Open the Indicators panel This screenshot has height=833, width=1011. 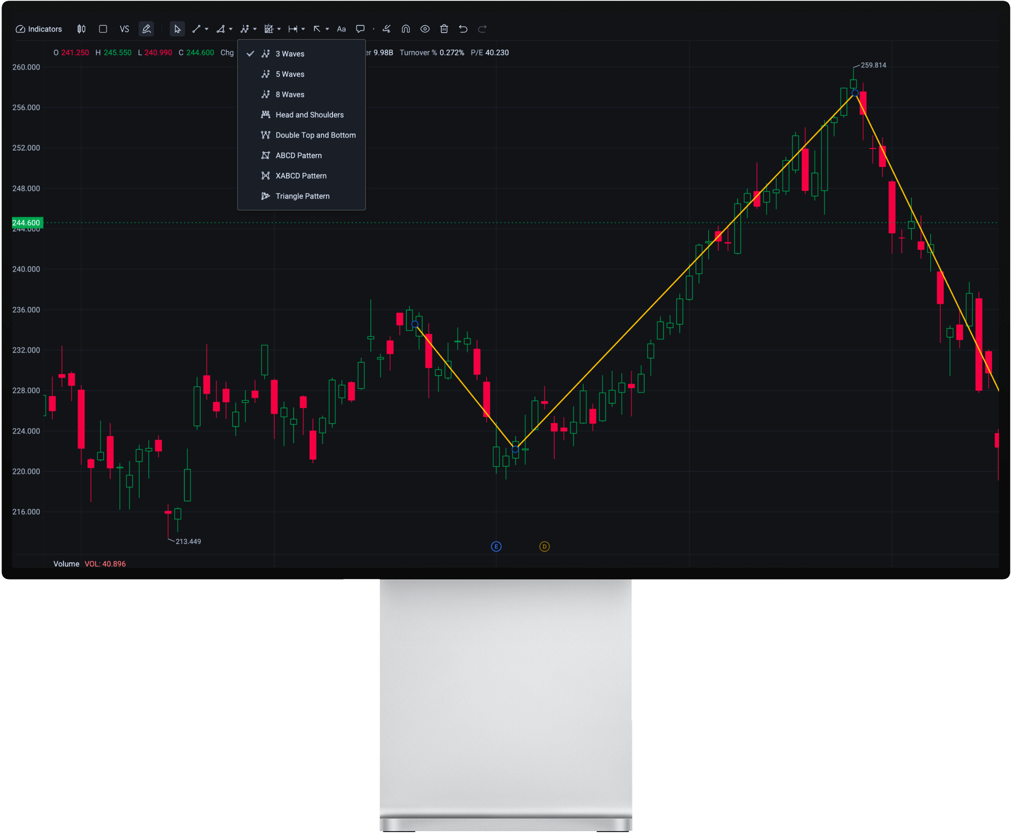coord(39,29)
